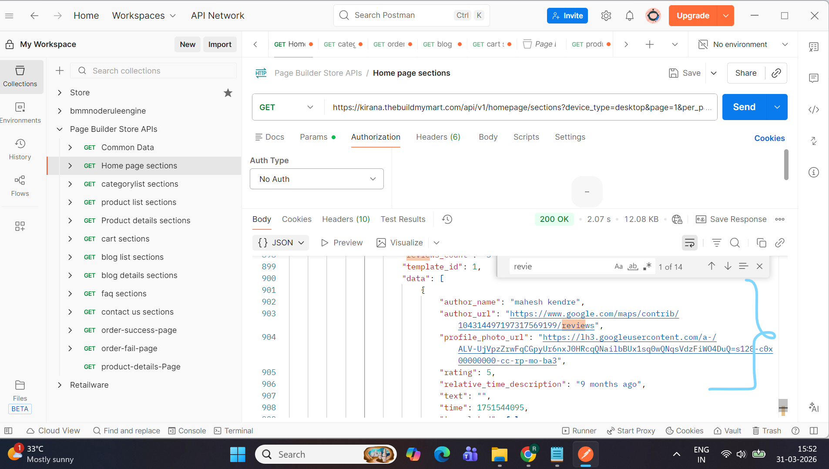Image resolution: width=829 pixels, height=469 pixels.
Task: Open Microsoft Edge from the taskbar
Action: [442, 455]
